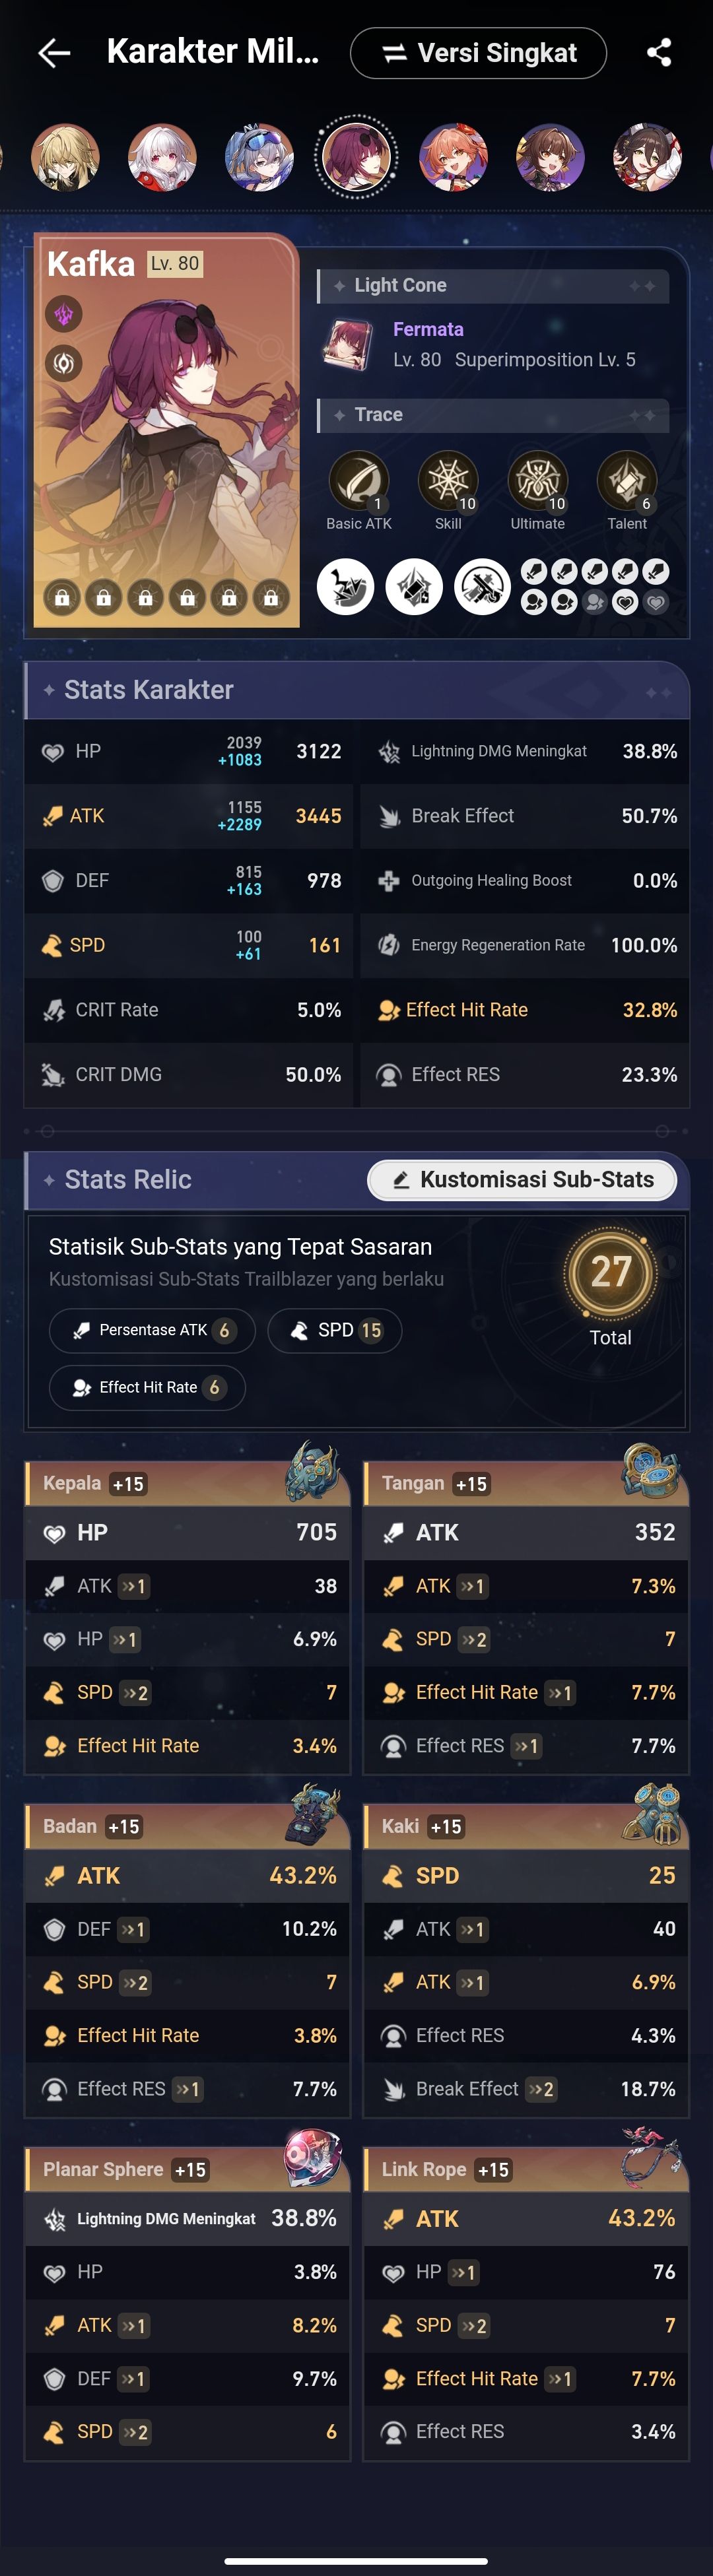Toggle the heart-shaped stat preference icon
The image size is (713, 2576).
625,603
